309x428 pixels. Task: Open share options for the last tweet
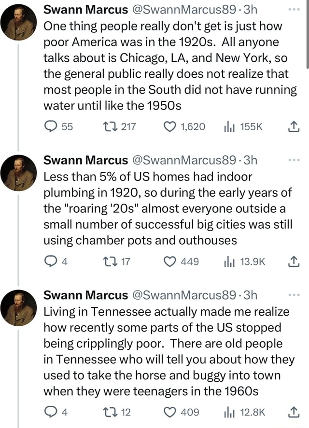click(292, 412)
